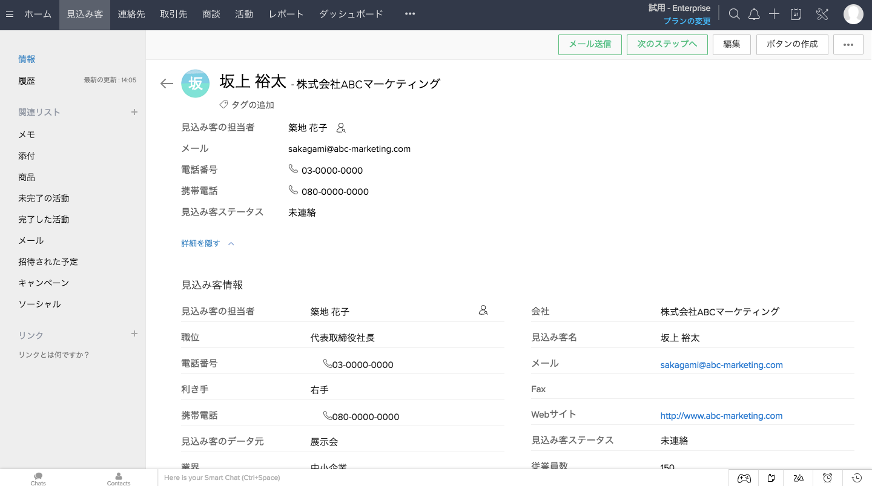
Task: Open the 商談 tab
Action: tap(211, 14)
